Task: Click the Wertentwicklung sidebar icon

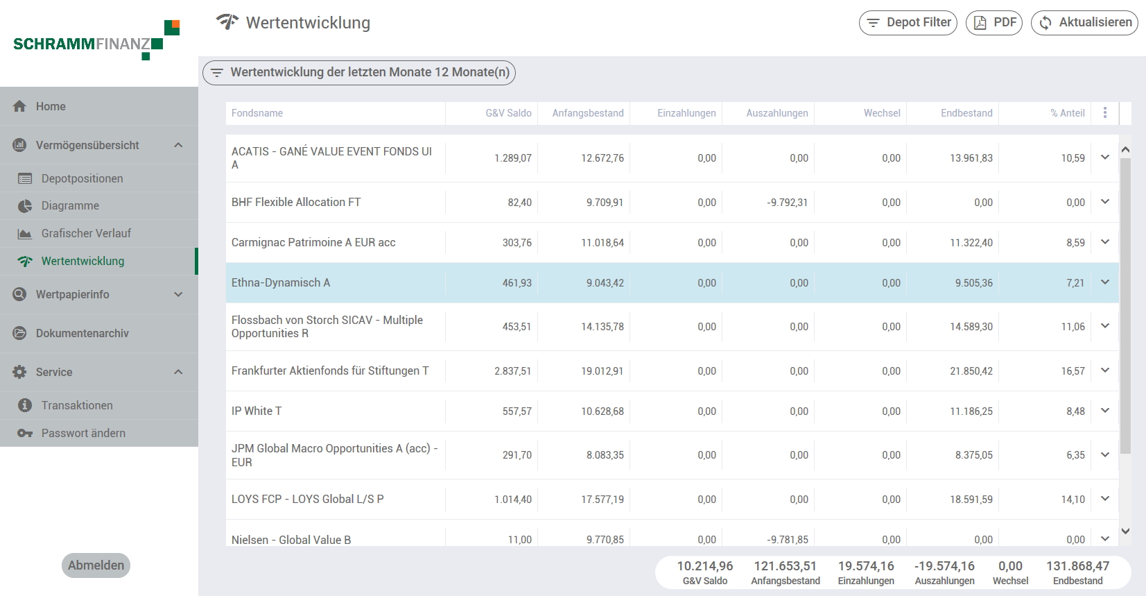Action: 25,262
